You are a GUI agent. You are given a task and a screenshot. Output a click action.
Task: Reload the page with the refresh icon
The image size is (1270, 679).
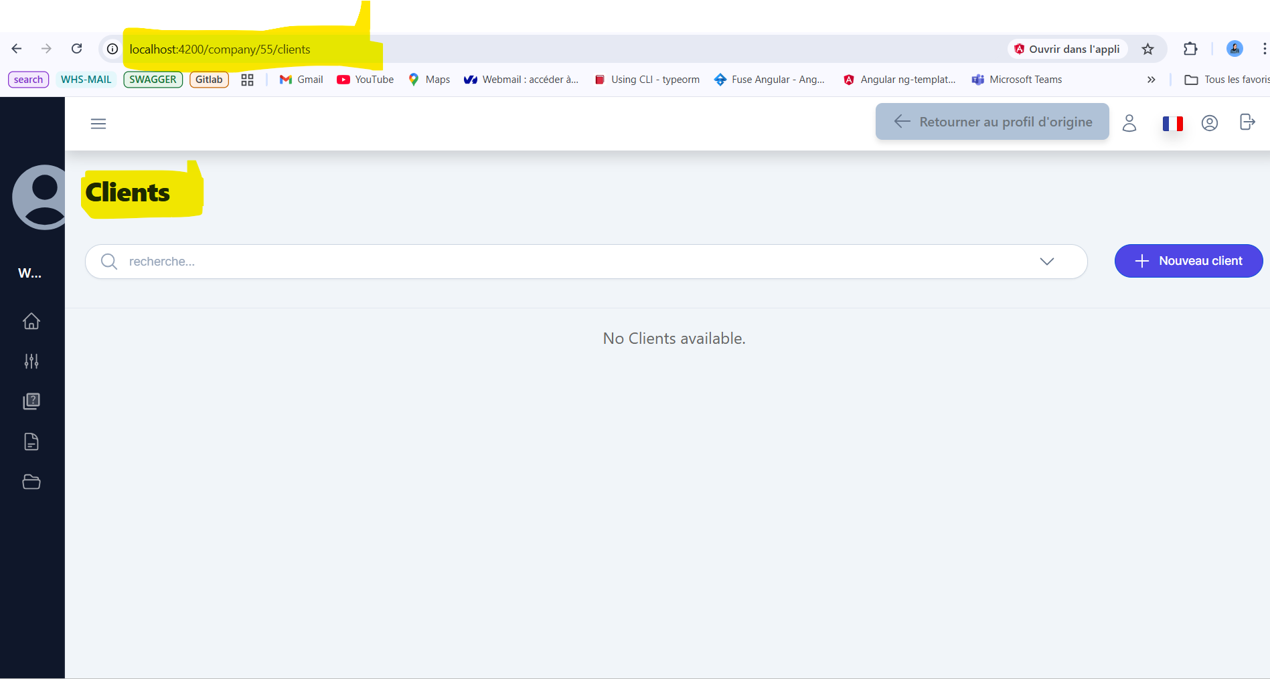click(x=77, y=49)
